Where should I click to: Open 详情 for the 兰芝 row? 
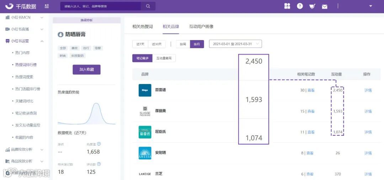point(368,174)
